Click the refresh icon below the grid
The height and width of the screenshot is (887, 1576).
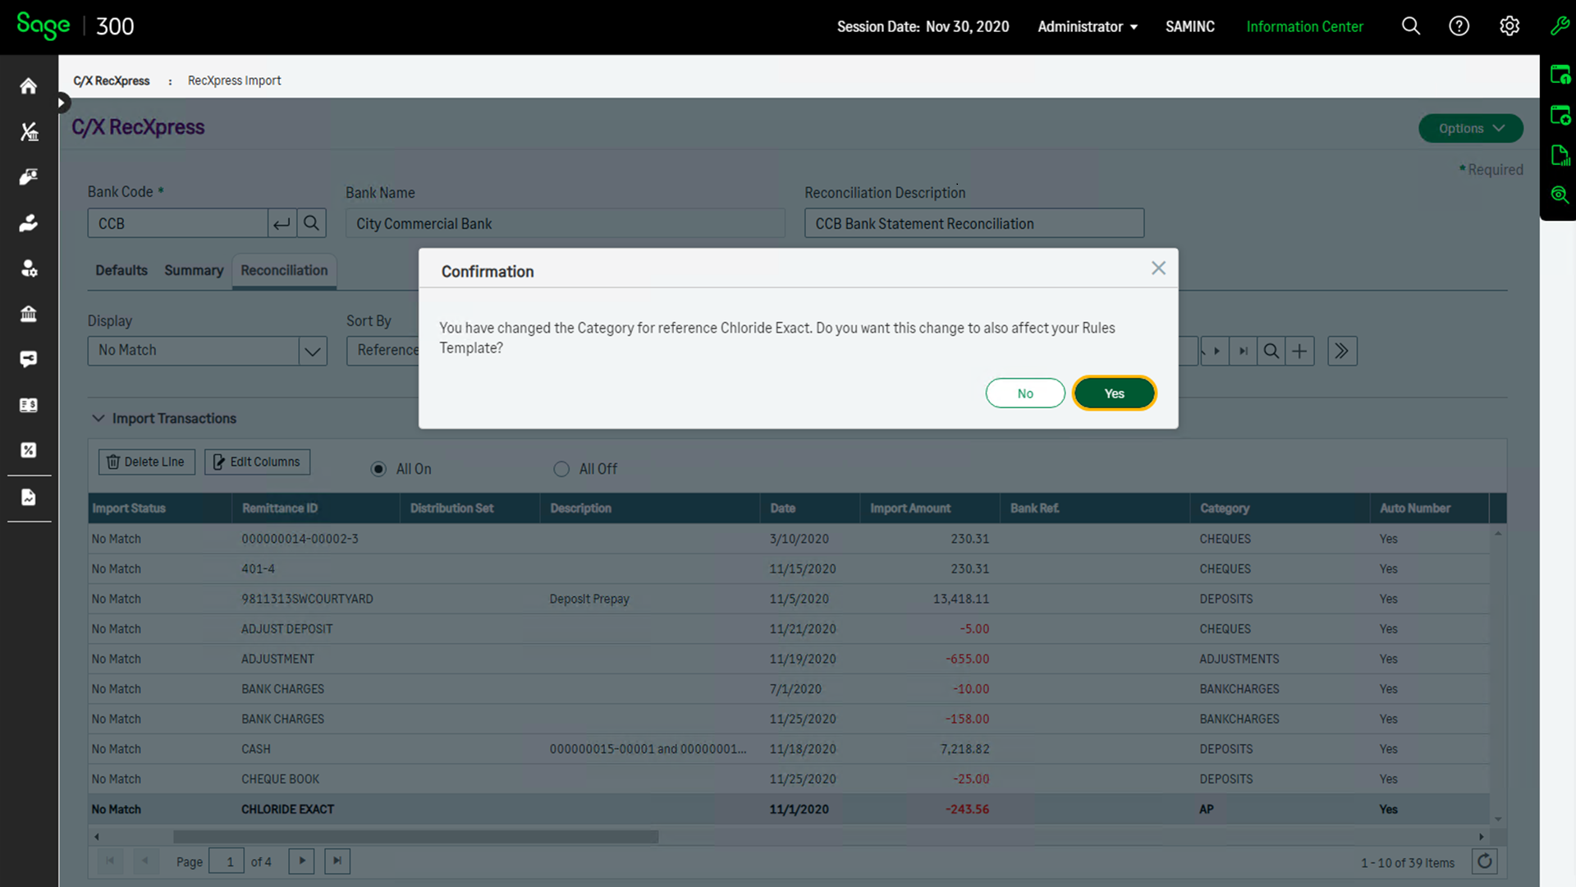[1484, 862]
